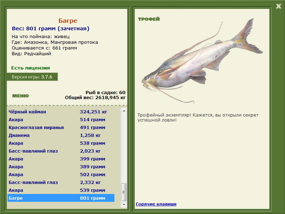The image size is (285, 214).
Task: Select the Красноглазая пиранья row
Action: point(61,127)
